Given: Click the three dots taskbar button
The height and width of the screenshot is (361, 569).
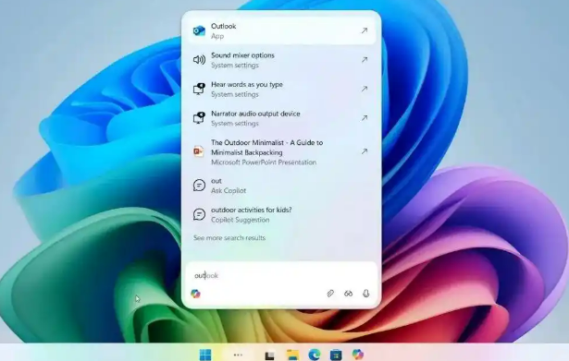Looking at the screenshot, I should [x=238, y=355].
